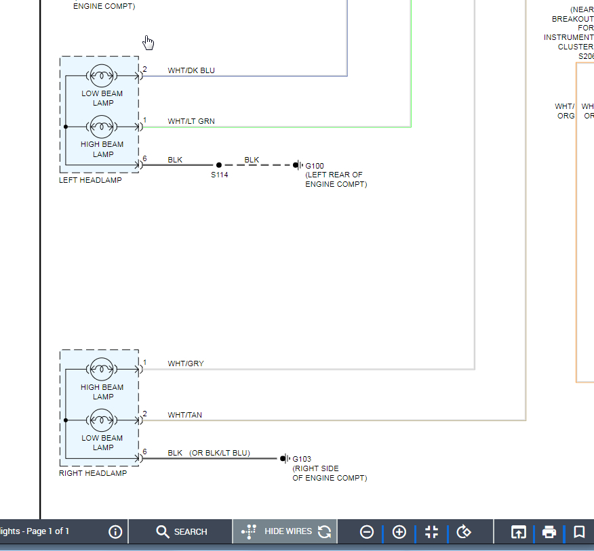Image resolution: width=594 pixels, height=551 pixels.
Task: Print the wiring diagram
Action: coord(549,532)
